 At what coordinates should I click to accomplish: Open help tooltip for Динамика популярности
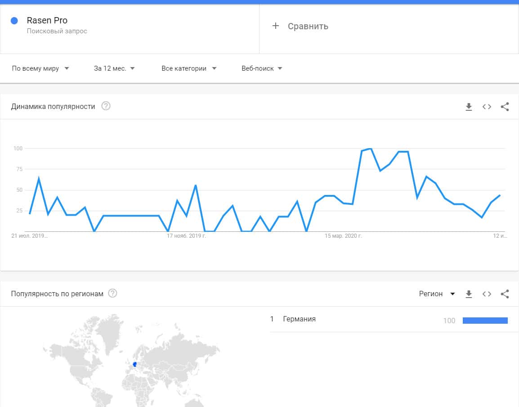(x=106, y=106)
